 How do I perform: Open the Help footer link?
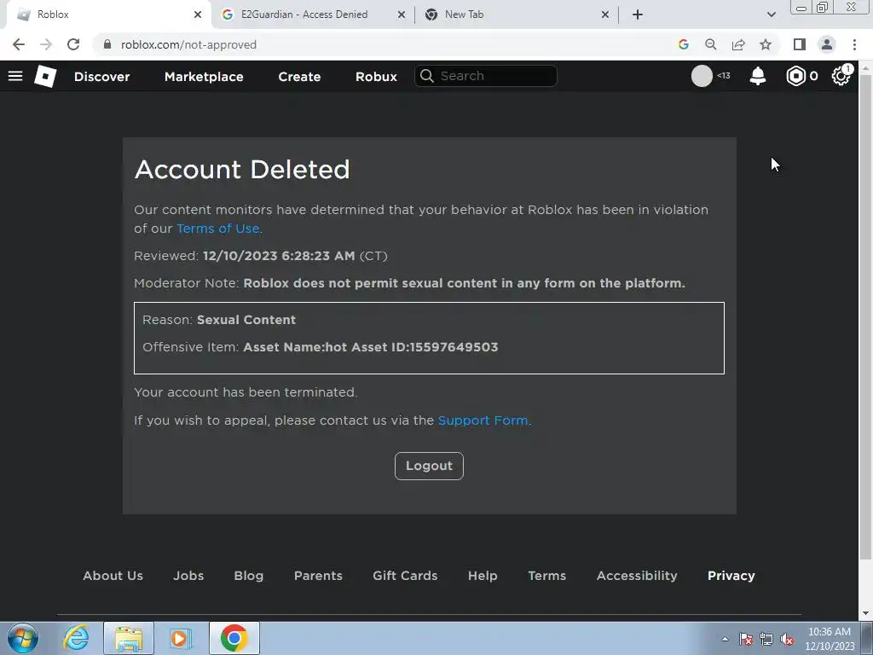[483, 576]
